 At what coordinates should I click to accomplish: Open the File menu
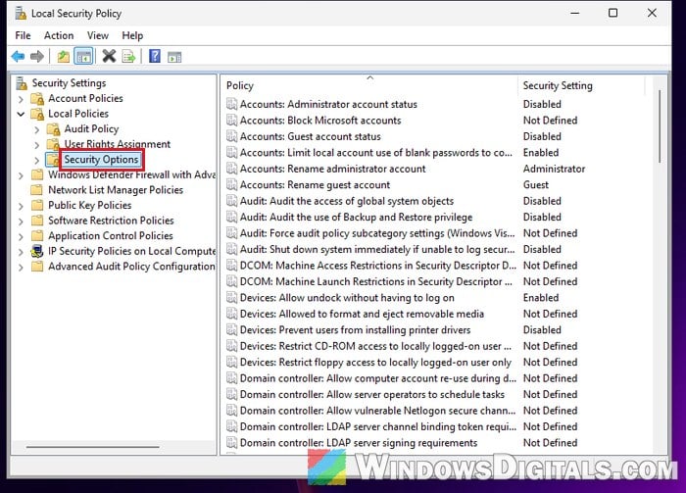(23, 35)
